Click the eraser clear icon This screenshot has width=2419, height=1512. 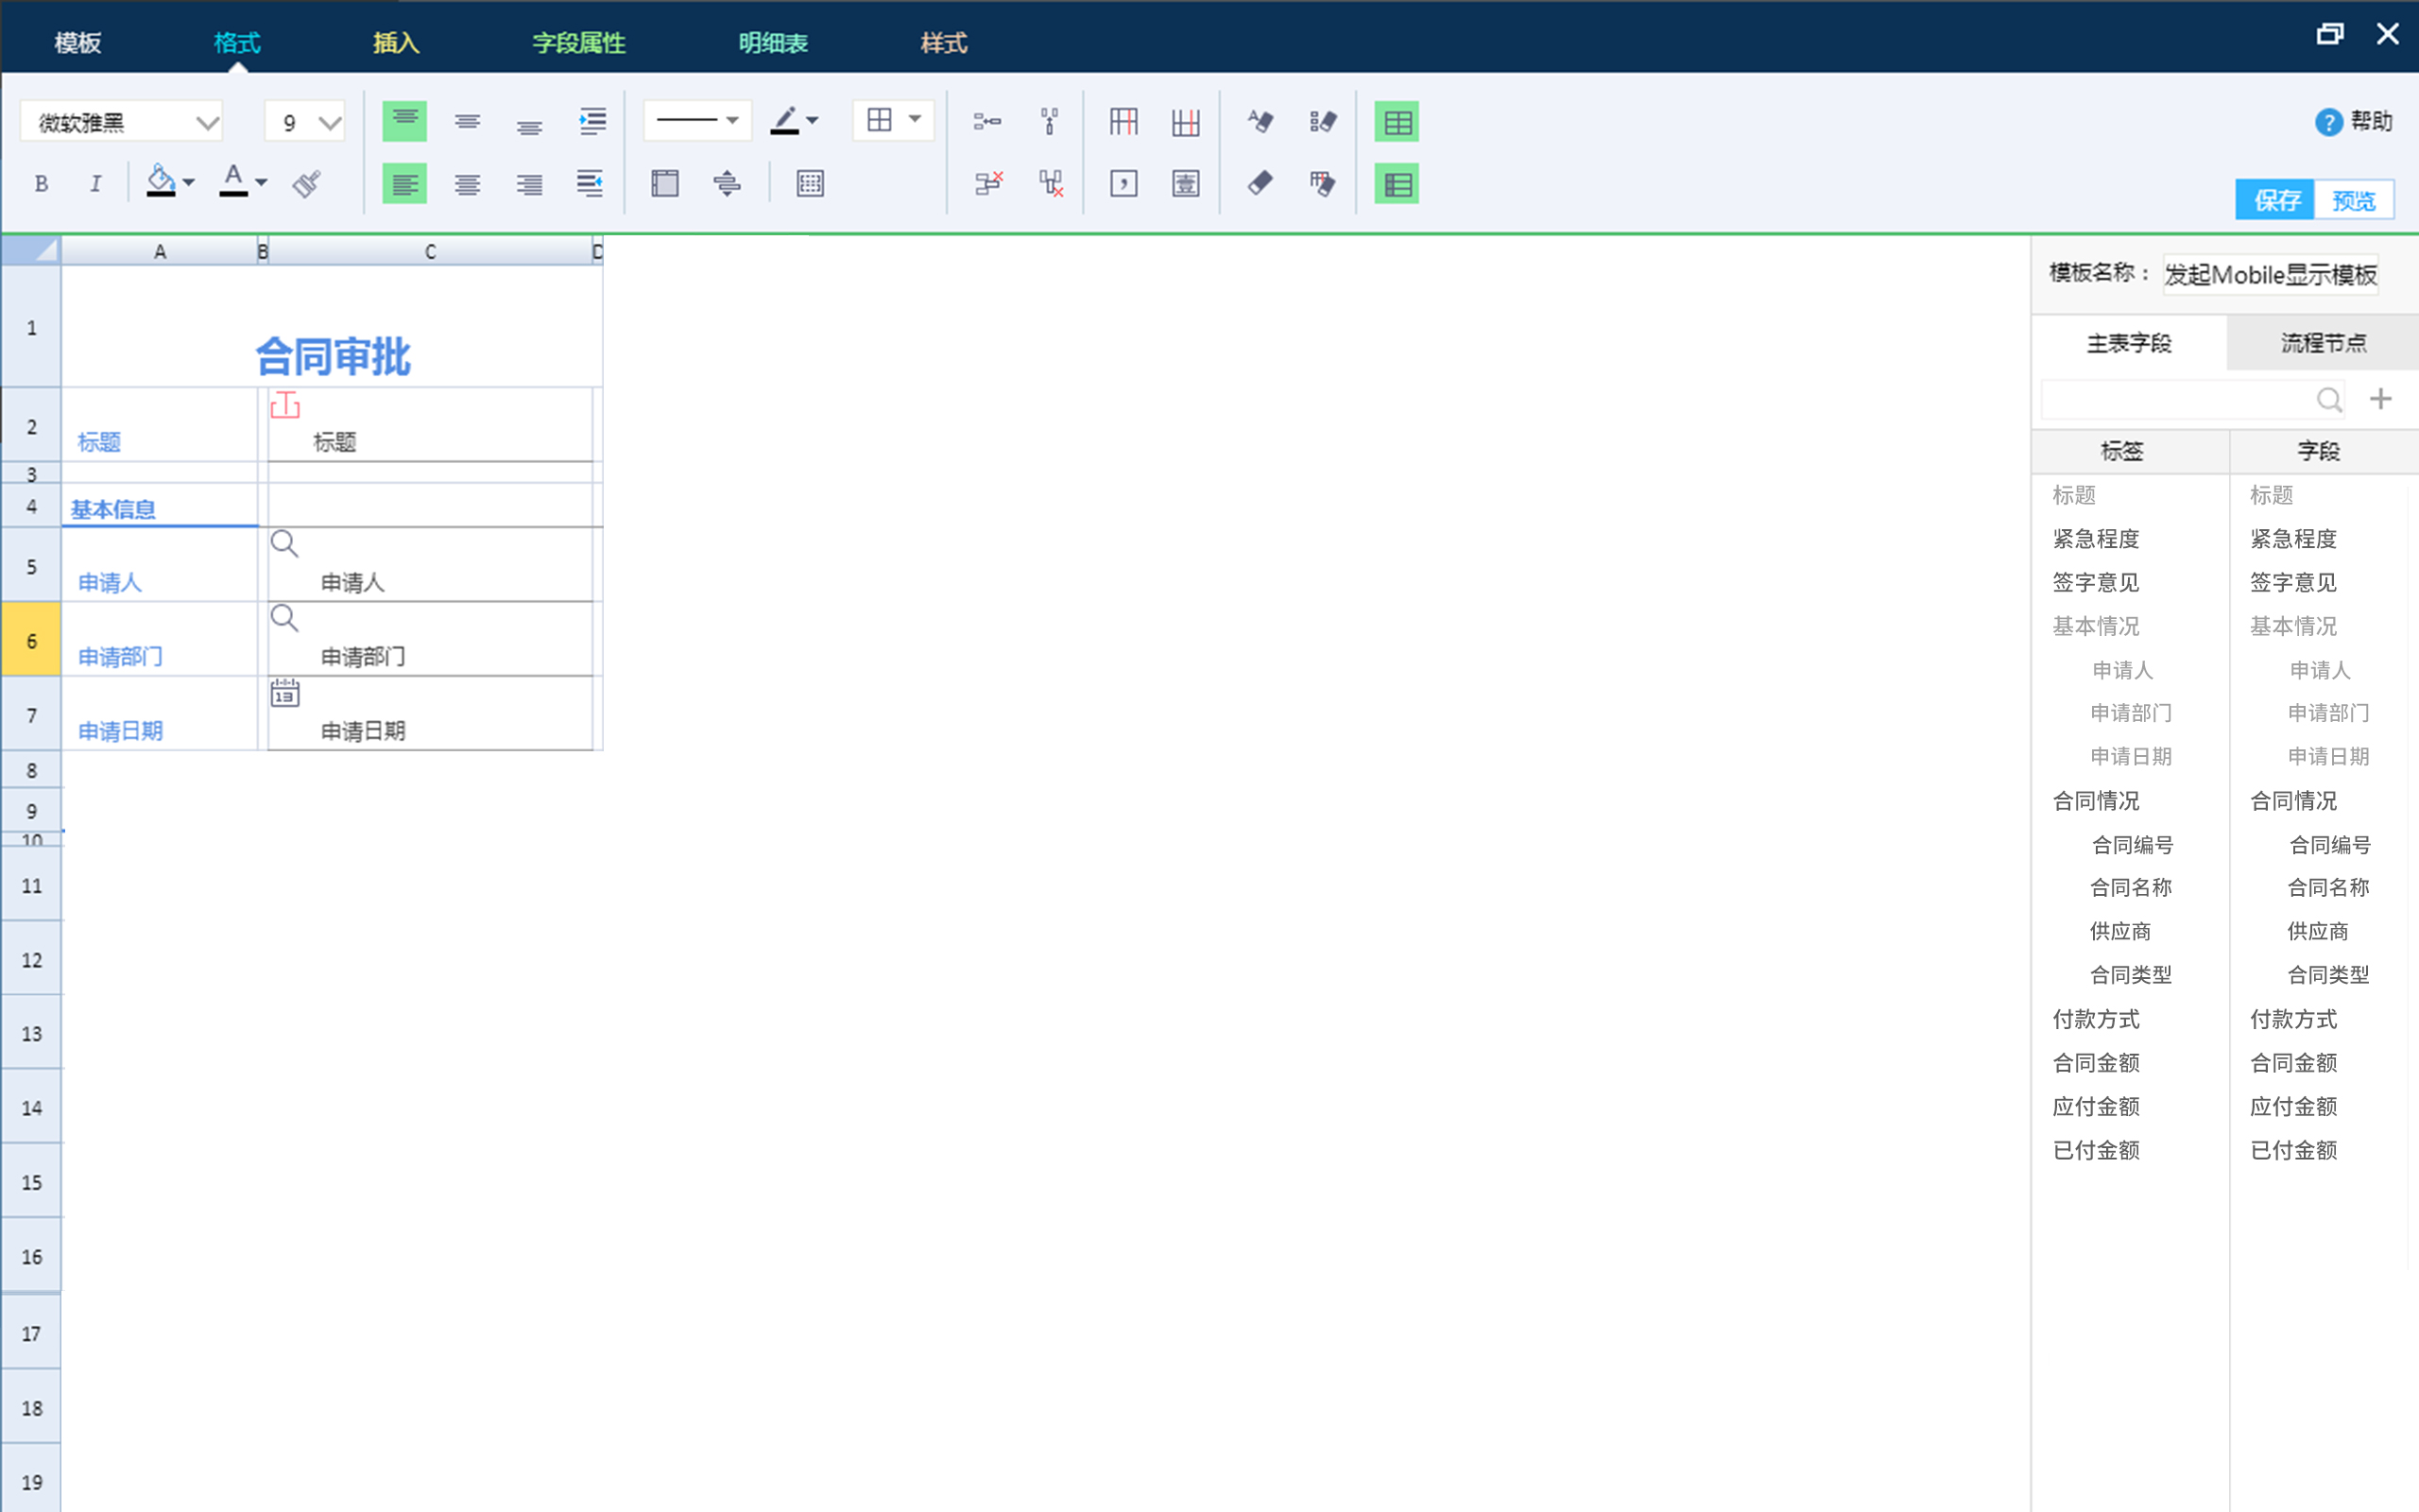[1260, 183]
